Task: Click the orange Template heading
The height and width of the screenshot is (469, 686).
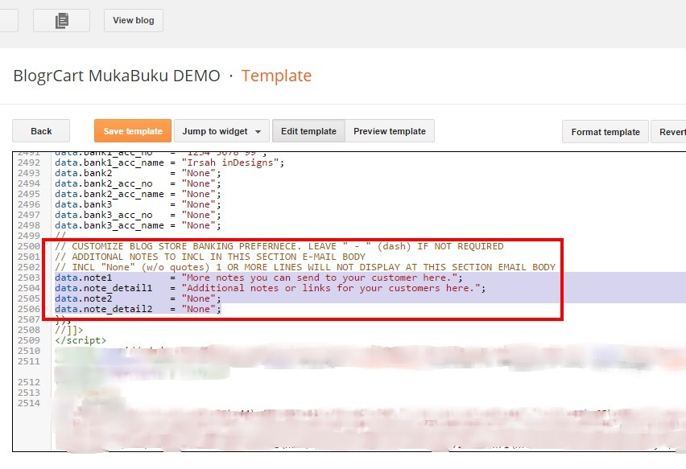Action: 276,76
